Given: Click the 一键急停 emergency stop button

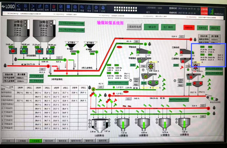Looking at the screenshot, I should coord(151,27).
